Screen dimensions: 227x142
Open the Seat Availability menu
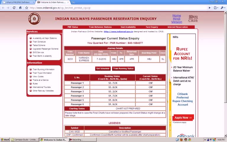[128, 27]
